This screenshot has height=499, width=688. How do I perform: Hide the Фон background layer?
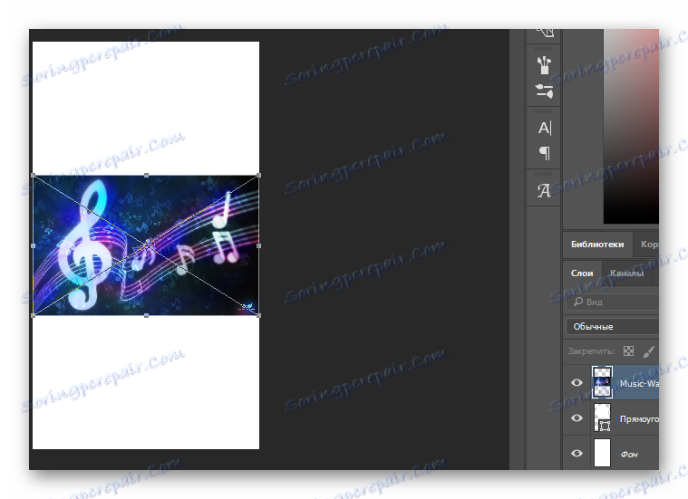[x=577, y=453]
